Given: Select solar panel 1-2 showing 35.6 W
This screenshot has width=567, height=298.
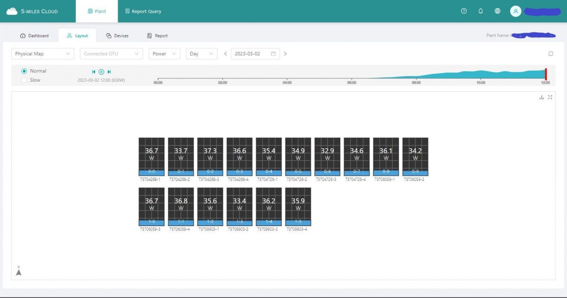Looking at the screenshot, I should click(210, 207).
